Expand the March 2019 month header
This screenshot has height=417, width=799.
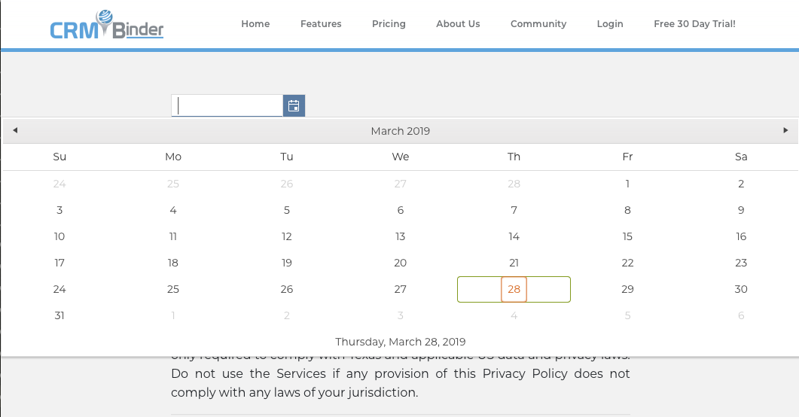click(400, 131)
